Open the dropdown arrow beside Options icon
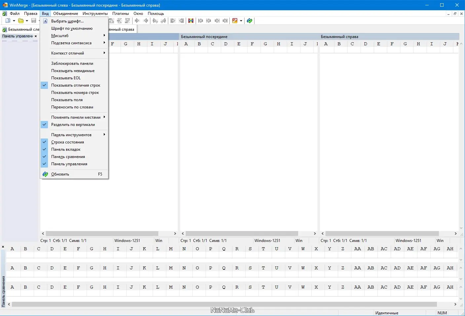 tap(241, 21)
